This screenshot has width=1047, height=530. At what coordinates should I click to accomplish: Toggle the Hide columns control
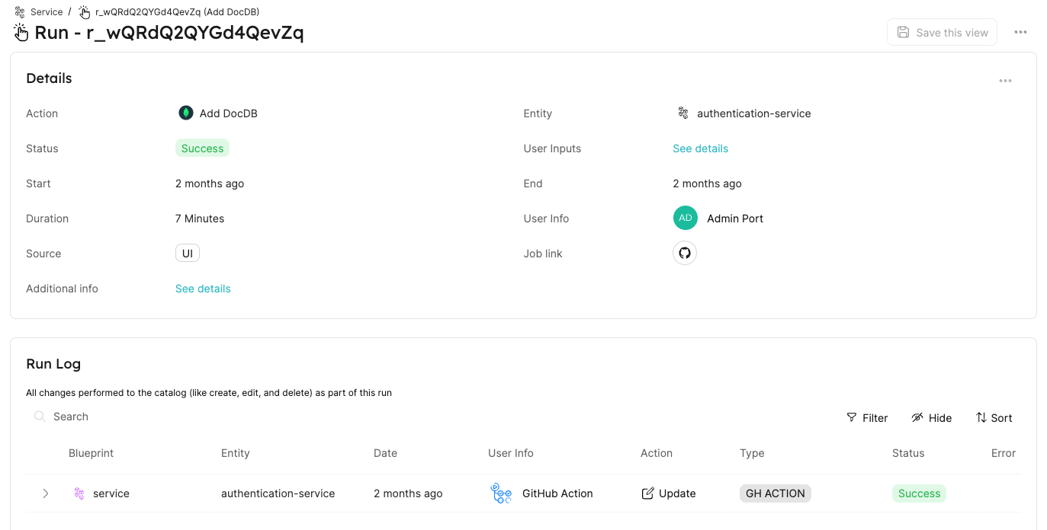pyautogui.click(x=931, y=417)
